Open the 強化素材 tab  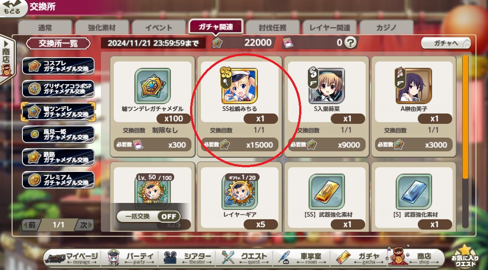point(102,28)
